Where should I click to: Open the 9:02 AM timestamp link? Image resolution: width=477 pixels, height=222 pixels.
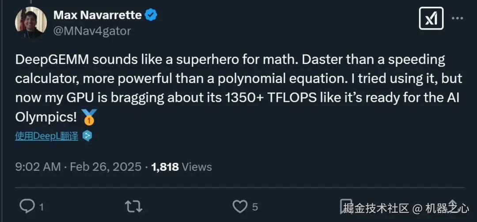[x=38, y=167]
